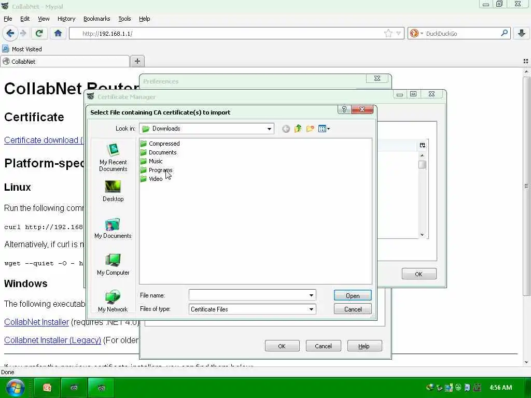Expand the File name dropdown arrow
This screenshot has height=398, width=531.
point(311,295)
